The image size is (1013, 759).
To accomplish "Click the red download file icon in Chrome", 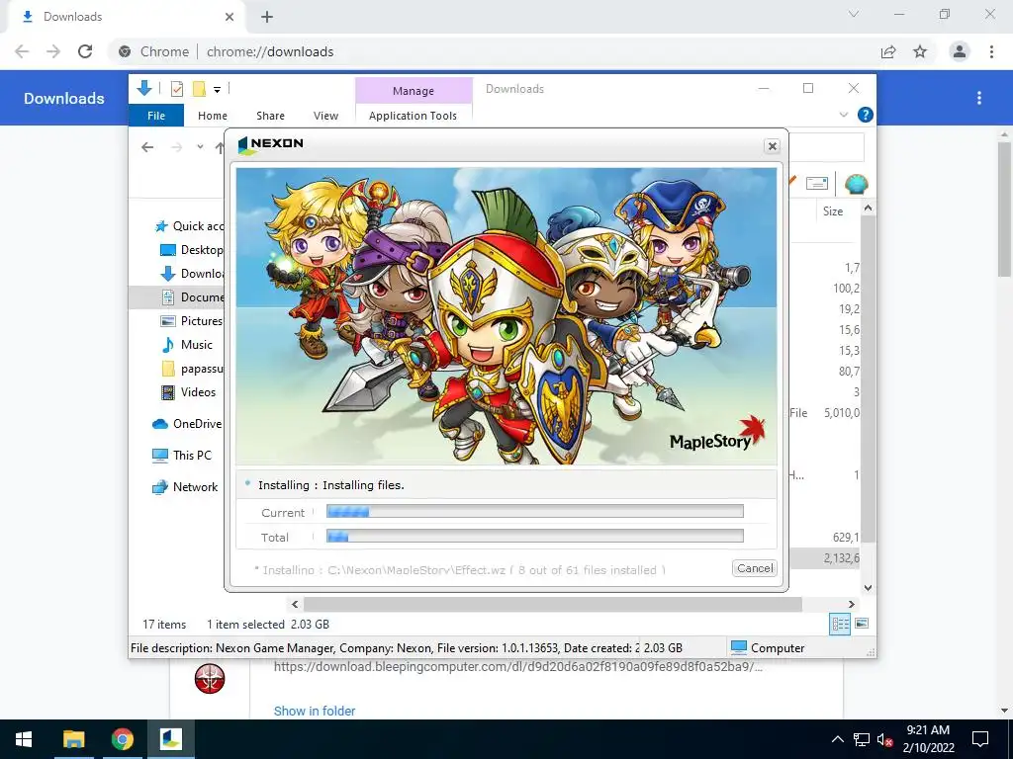I will [x=210, y=678].
